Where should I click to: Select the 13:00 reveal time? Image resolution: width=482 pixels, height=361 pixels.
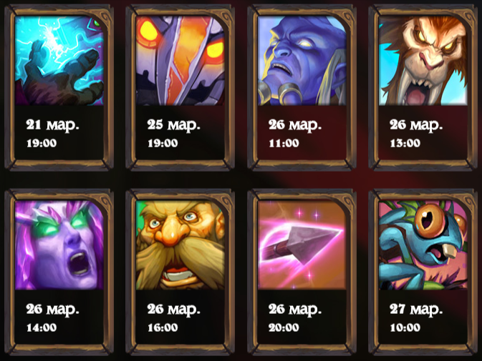tap(405, 143)
